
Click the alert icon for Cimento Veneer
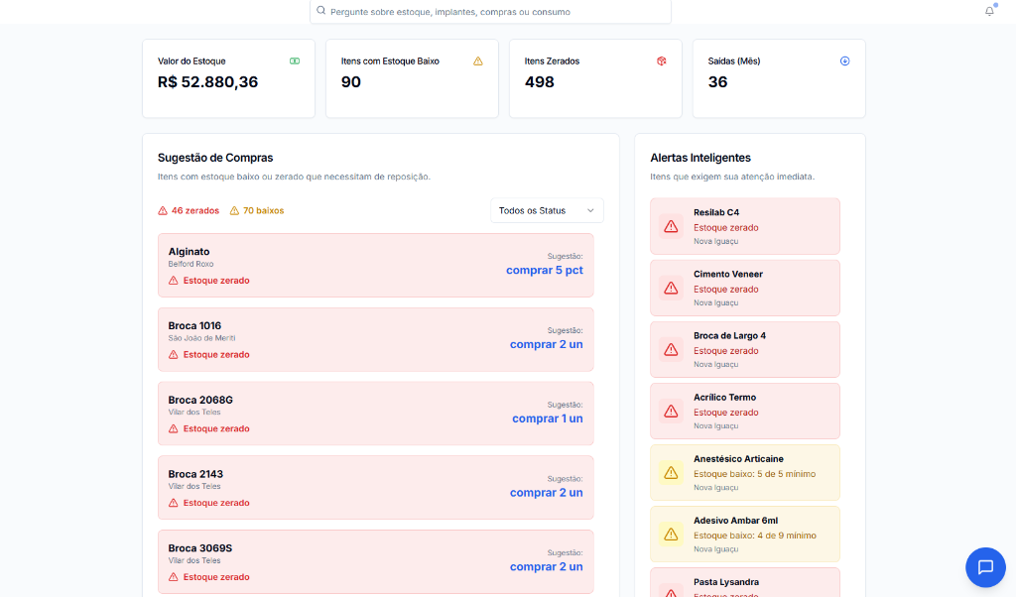point(671,289)
